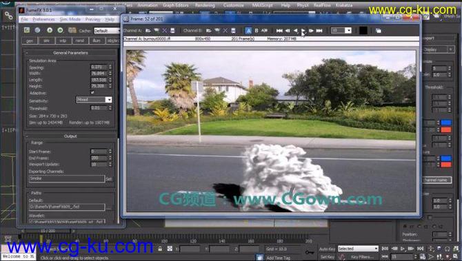462x261 pixels.
Task: Click Channel B save icon
Action: (x=233, y=30)
